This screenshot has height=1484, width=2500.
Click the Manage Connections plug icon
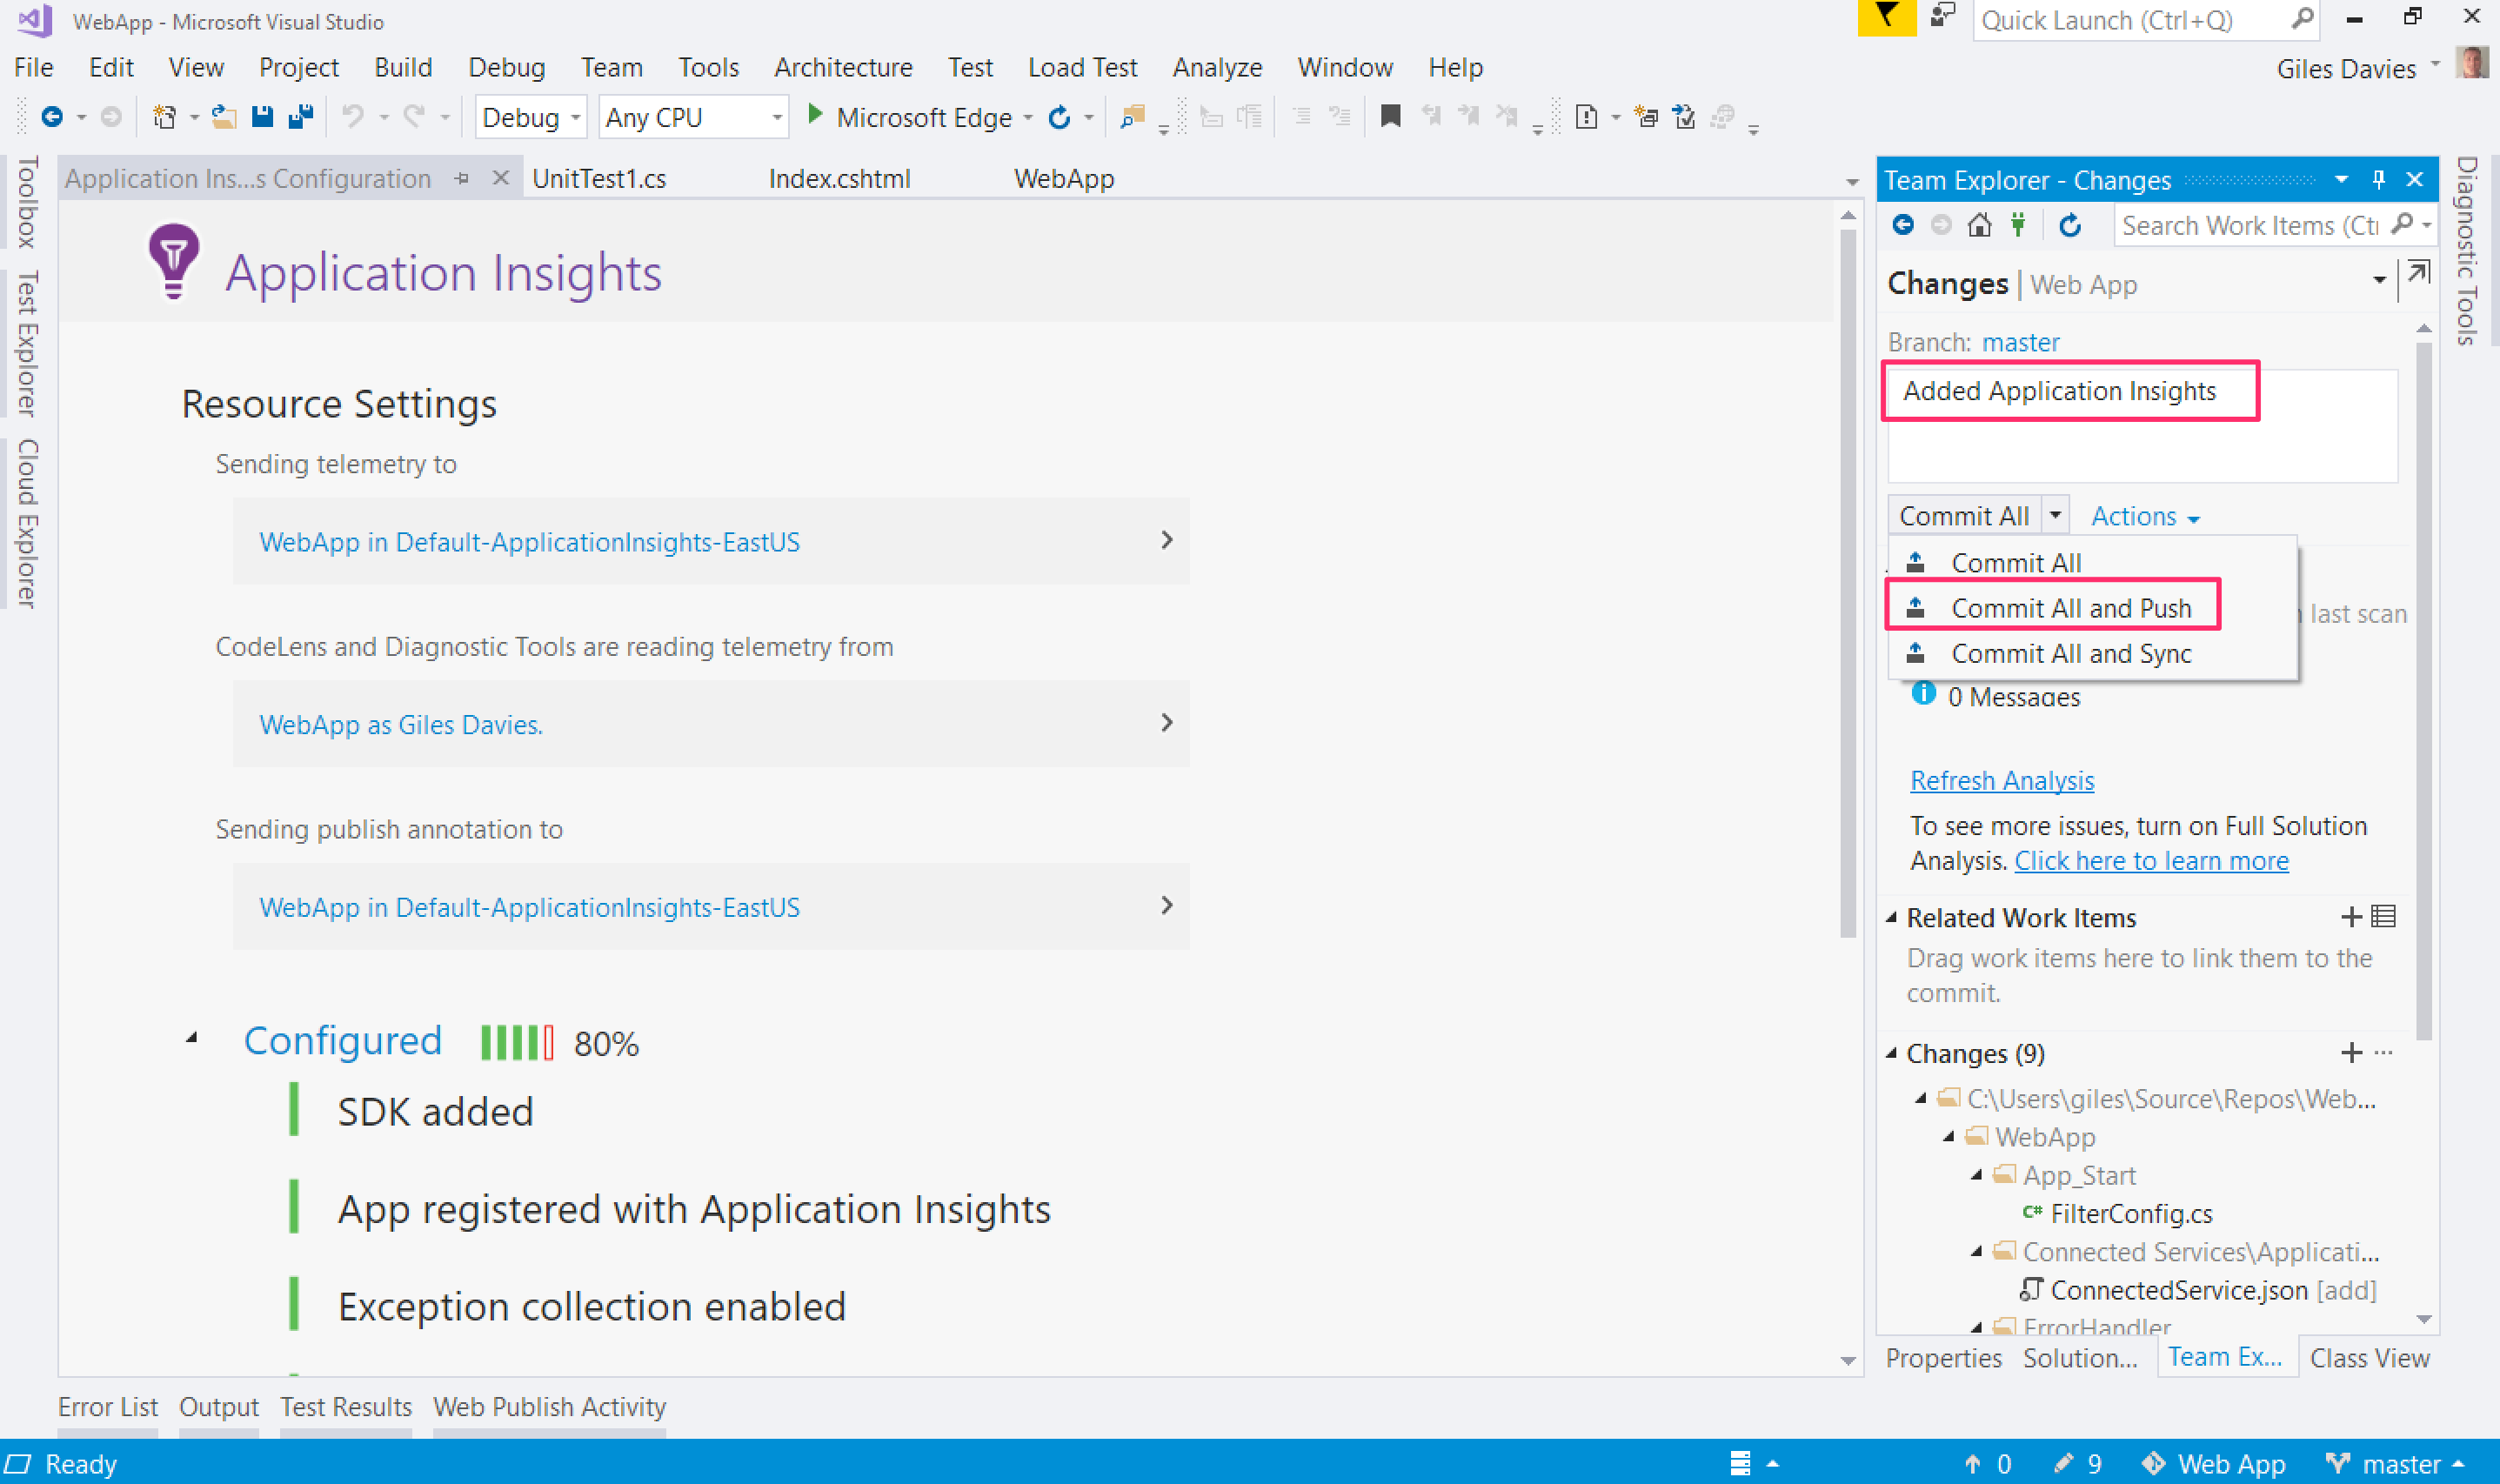point(2018,225)
